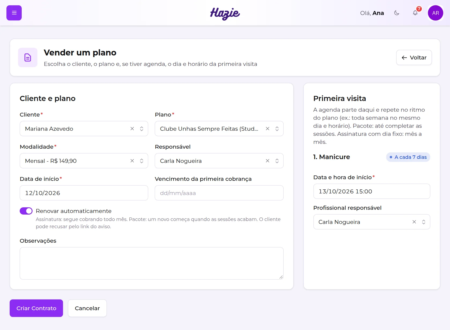Click the Cliente e plano heading
450x330 pixels.
click(x=48, y=98)
